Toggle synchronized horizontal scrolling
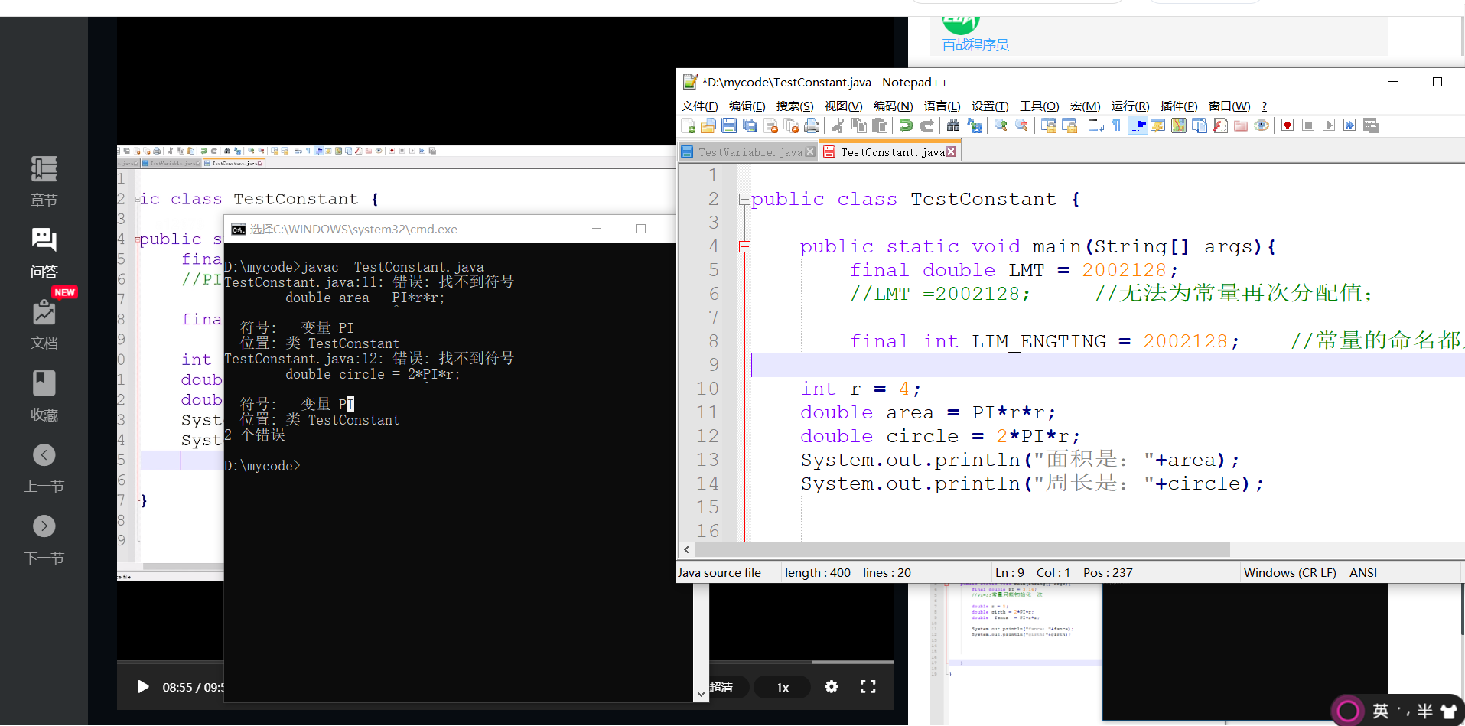This screenshot has height=726, width=1465. coord(1069,125)
